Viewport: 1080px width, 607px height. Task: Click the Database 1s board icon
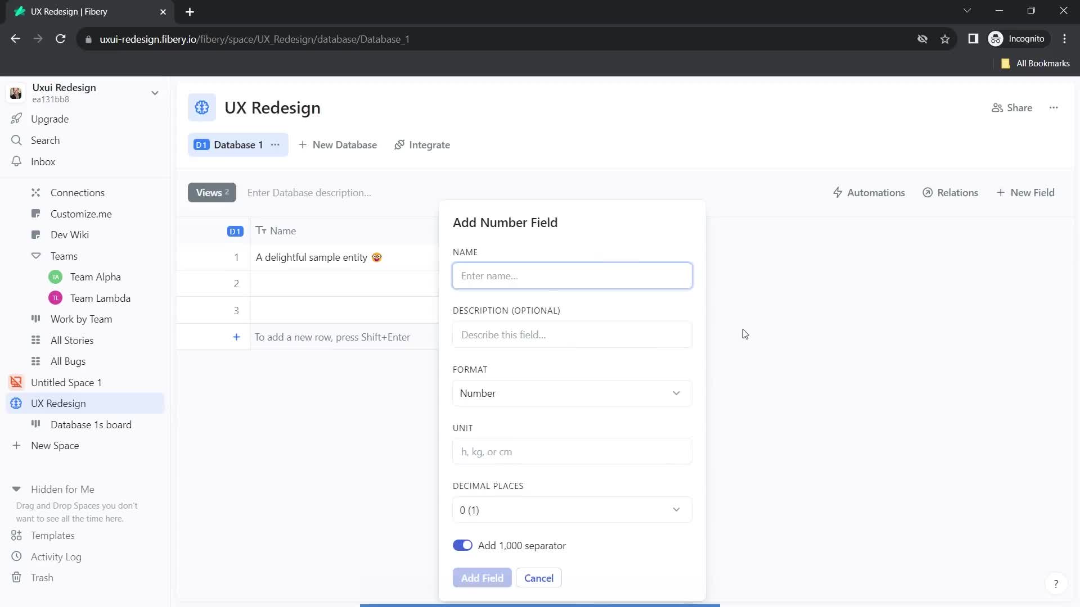35,424
